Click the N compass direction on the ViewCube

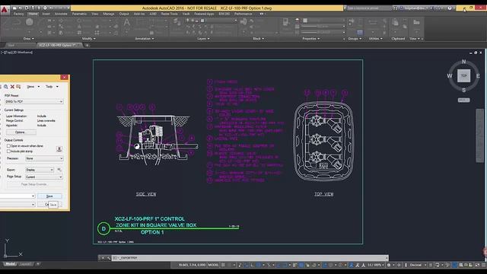463,62
